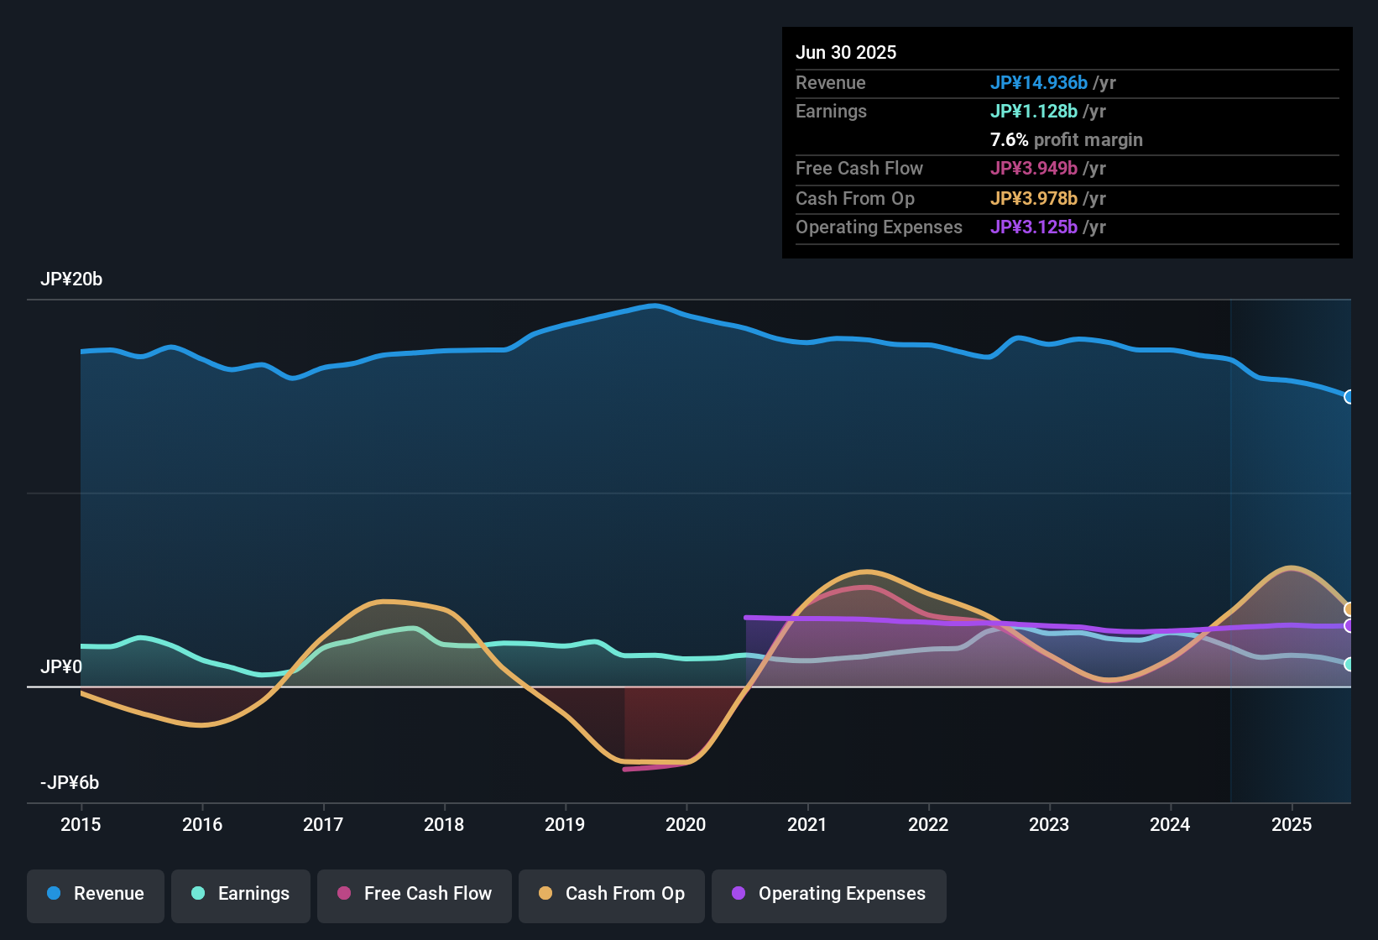Click the pink Free Cash Flow legend dot
This screenshot has width=1378, height=940.
click(342, 894)
